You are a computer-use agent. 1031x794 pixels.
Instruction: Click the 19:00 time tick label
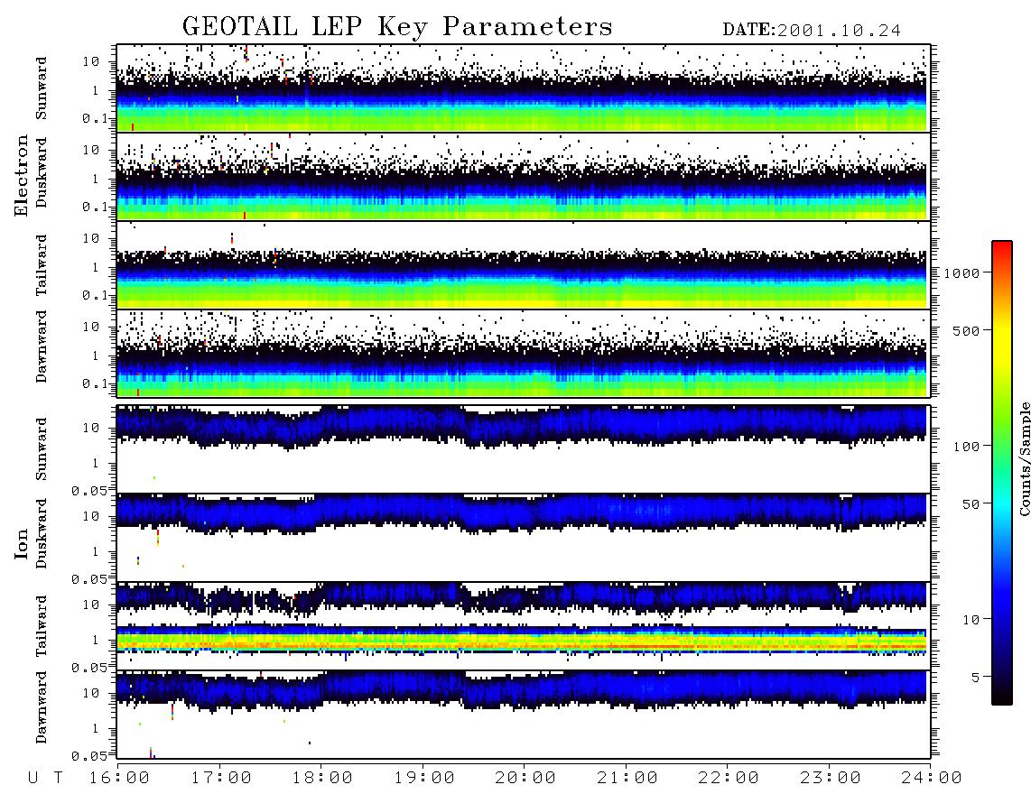click(424, 779)
